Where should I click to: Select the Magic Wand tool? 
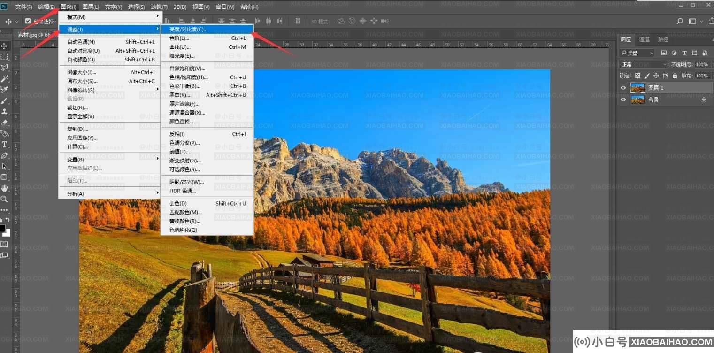[4, 78]
